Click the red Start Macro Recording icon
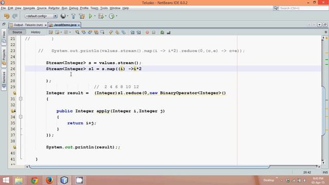 148,32
